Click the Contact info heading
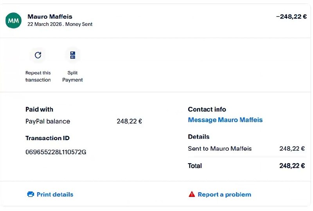The width and height of the screenshot is (313, 211). point(207,109)
